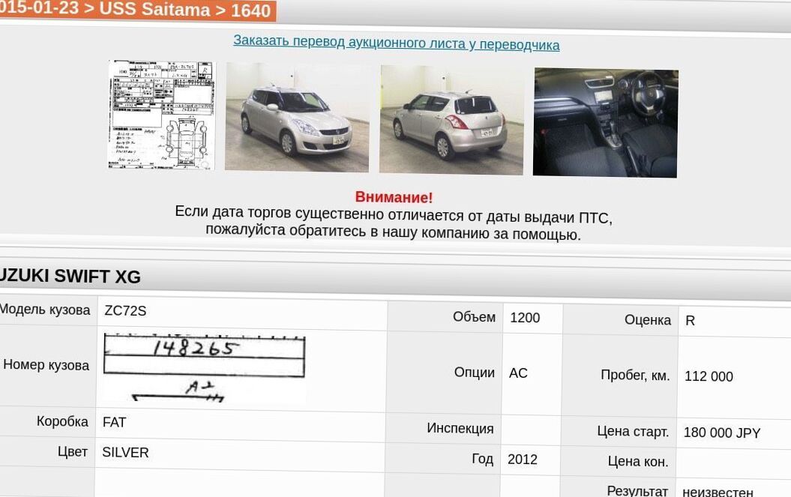The image size is (791, 497).
Task: Click the grade value R
Action: 690,320
